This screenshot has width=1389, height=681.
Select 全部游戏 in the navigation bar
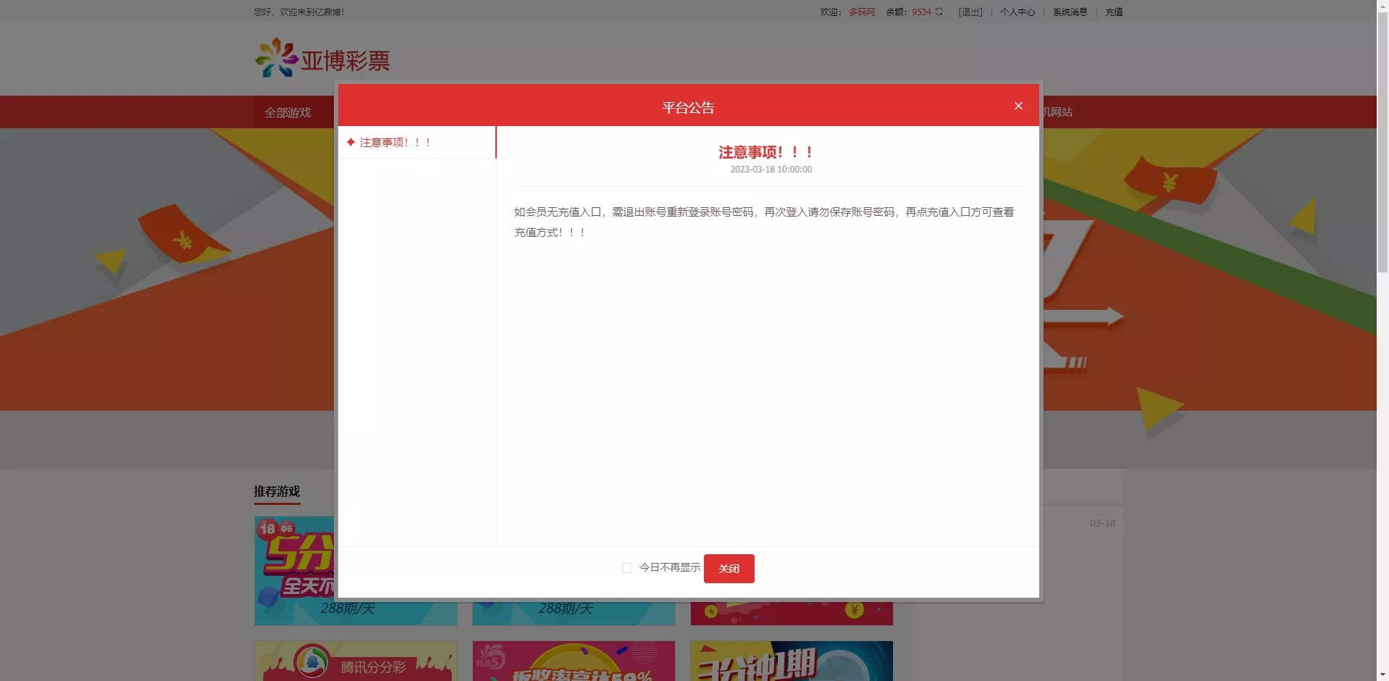pos(287,112)
